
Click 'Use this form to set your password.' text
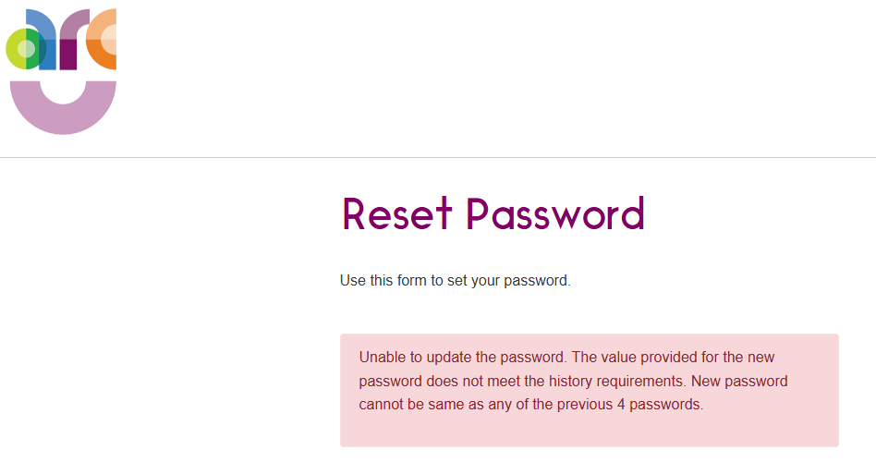coord(455,281)
